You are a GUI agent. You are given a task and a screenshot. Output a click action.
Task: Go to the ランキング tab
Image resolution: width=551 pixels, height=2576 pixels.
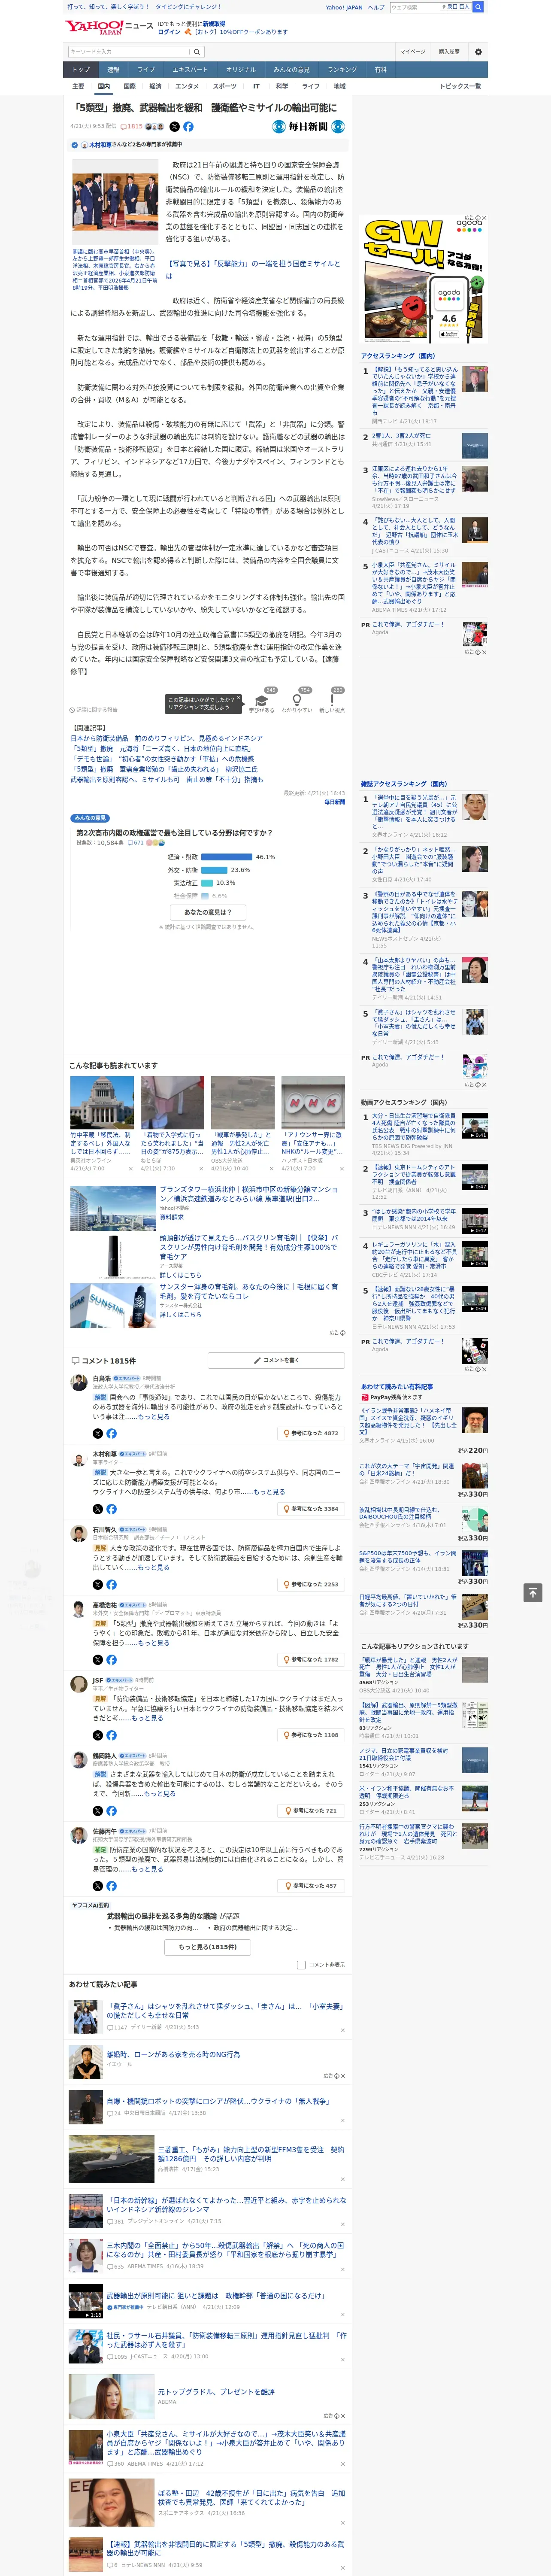coord(342,70)
